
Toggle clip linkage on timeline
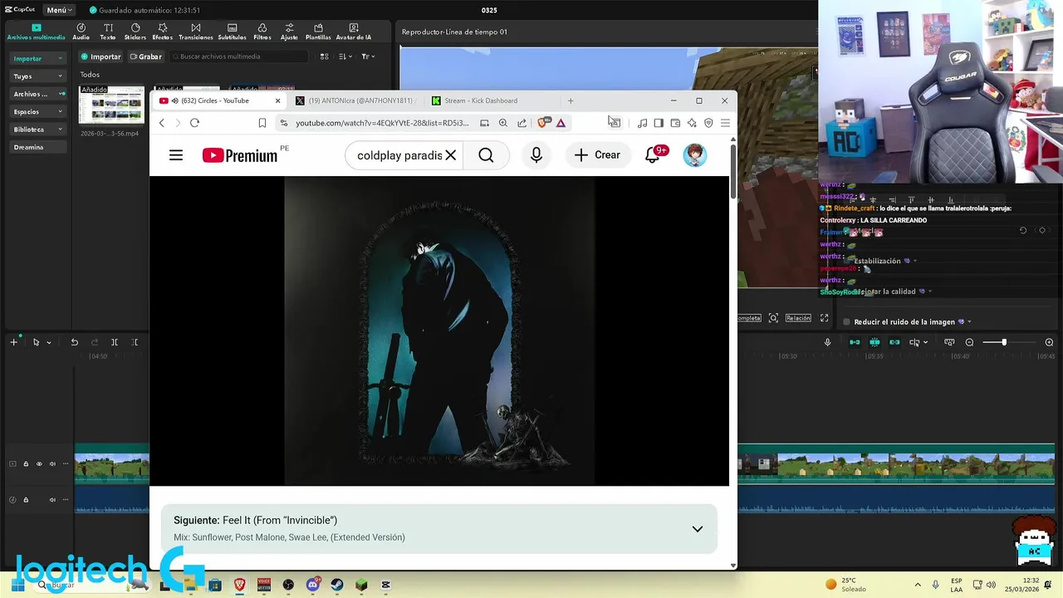coord(894,342)
